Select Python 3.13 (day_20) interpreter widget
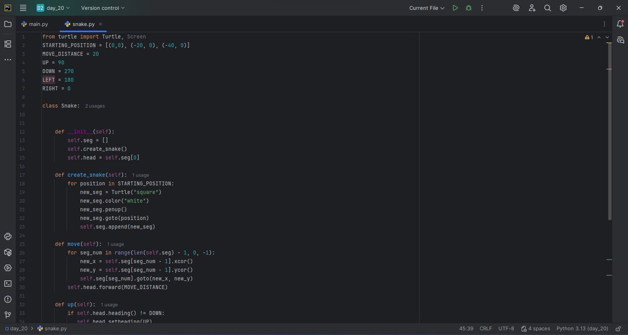The width and height of the screenshot is (628, 335). click(582, 329)
